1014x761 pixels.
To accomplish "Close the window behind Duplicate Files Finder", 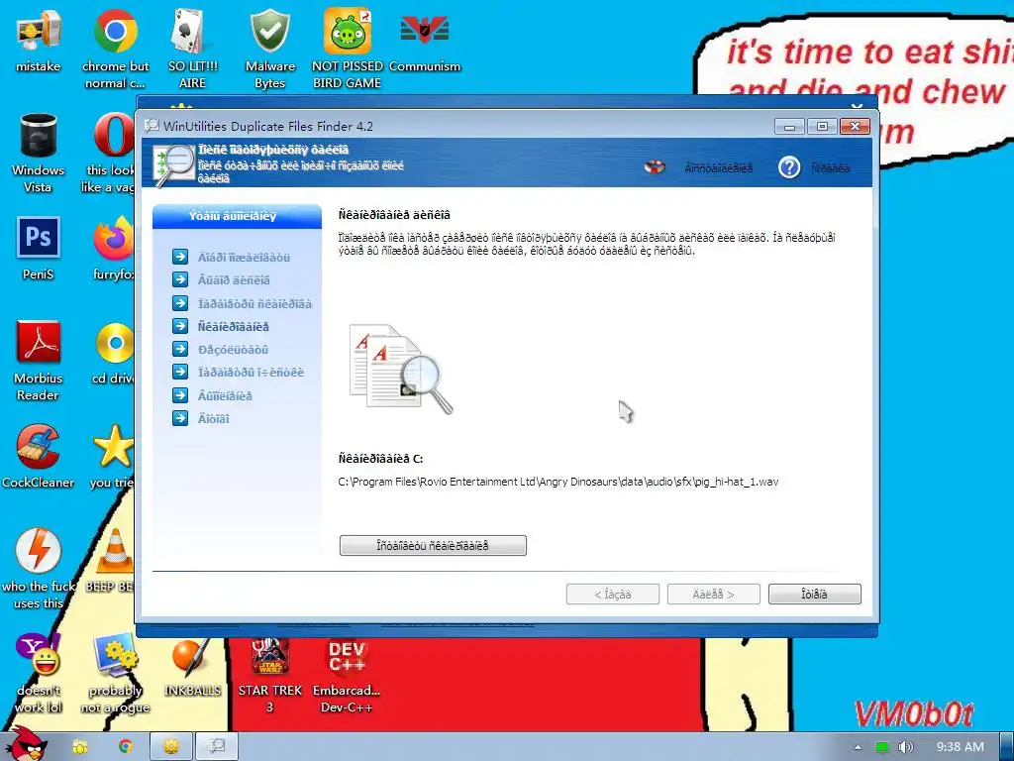I will point(857,106).
